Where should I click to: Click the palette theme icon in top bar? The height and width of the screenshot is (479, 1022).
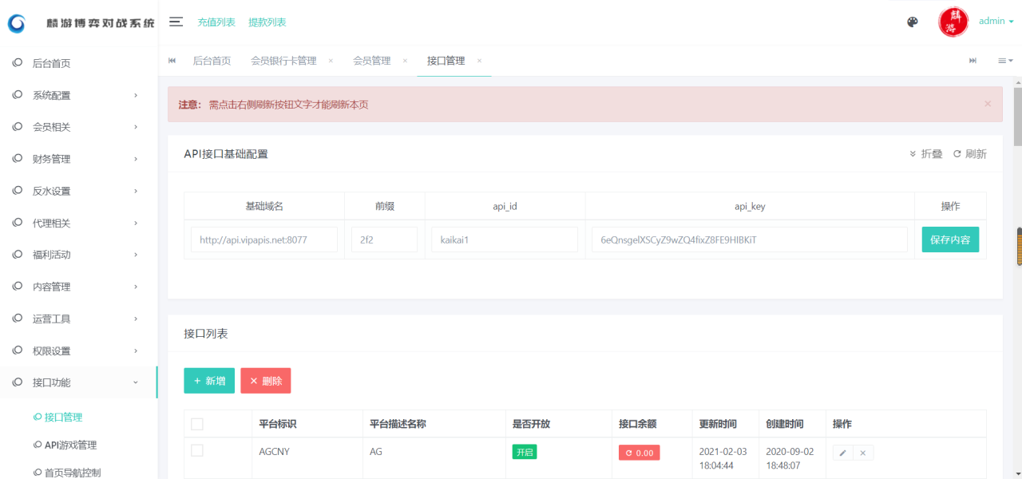click(x=912, y=22)
